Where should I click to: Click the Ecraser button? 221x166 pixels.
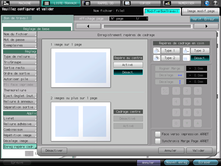[x=205, y=162]
